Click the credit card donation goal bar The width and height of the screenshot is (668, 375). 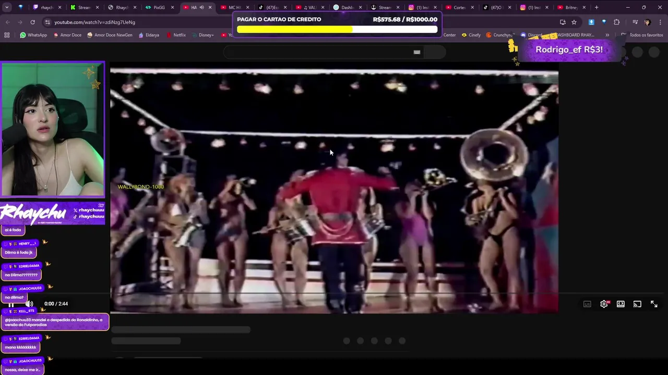pyautogui.click(x=337, y=24)
